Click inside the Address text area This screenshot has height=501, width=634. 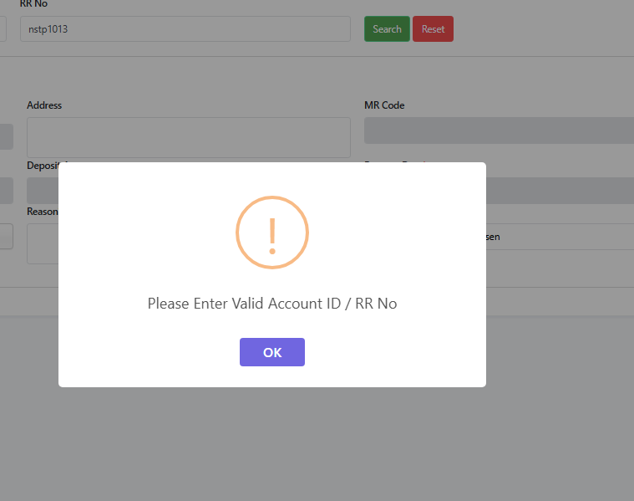click(188, 137)
